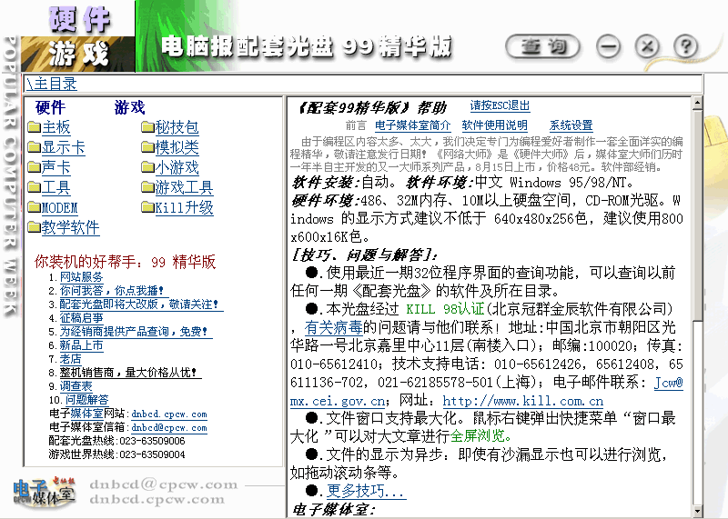Visit the http://www.kill.com.cn link
The height and width of the screenshot is (519, 728).
click(x=522, y=401)
